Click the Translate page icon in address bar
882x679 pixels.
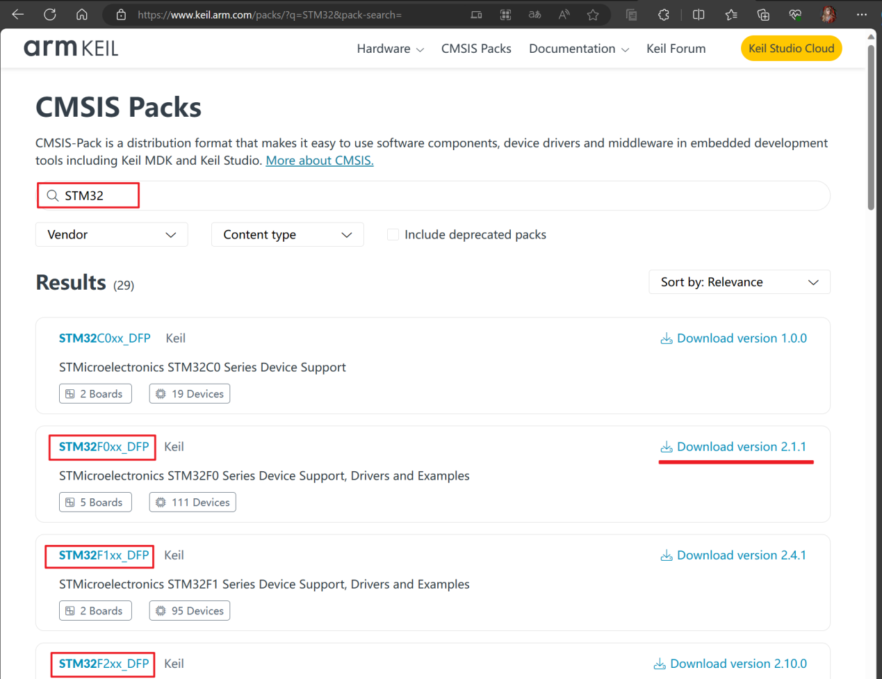click(534, 15)
